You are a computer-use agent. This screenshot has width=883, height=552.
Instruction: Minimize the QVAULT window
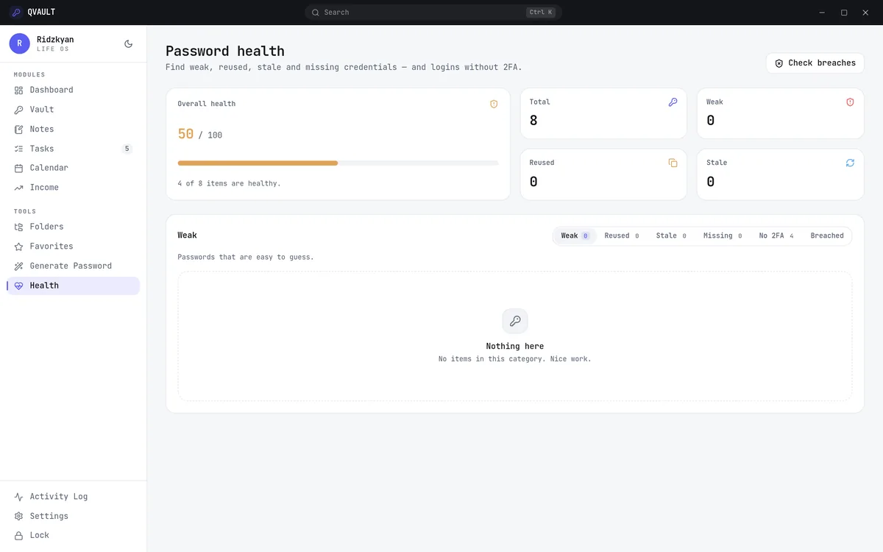click(823, 13)
